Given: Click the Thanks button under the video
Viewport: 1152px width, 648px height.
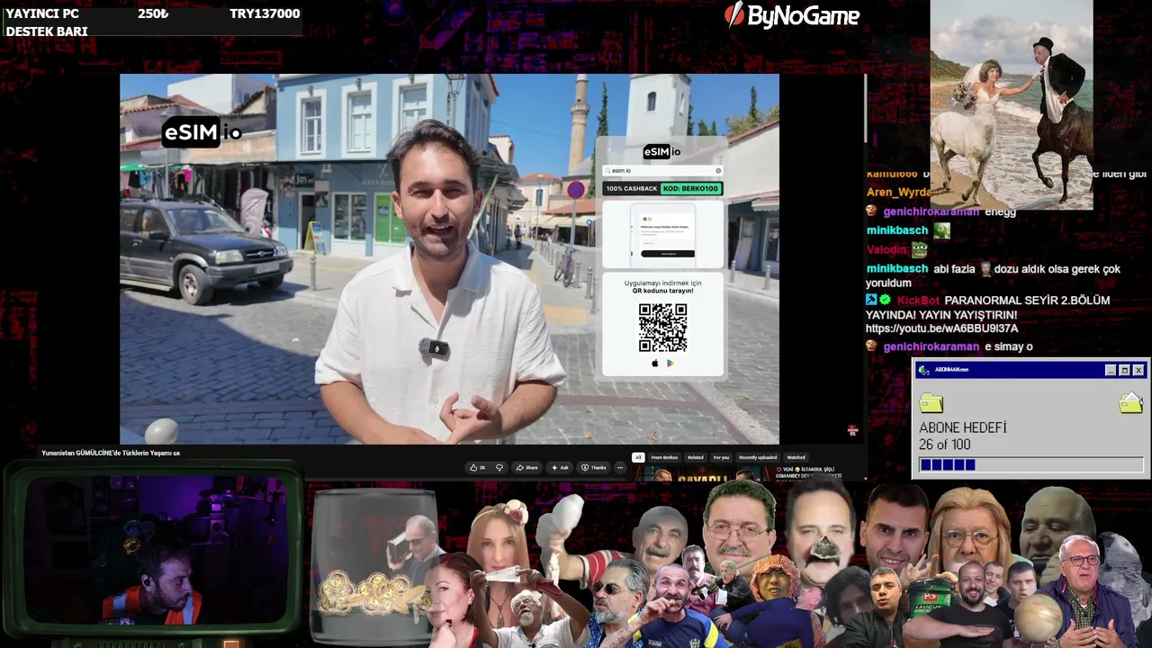Looking at the screenshot, I should (594, 467).
